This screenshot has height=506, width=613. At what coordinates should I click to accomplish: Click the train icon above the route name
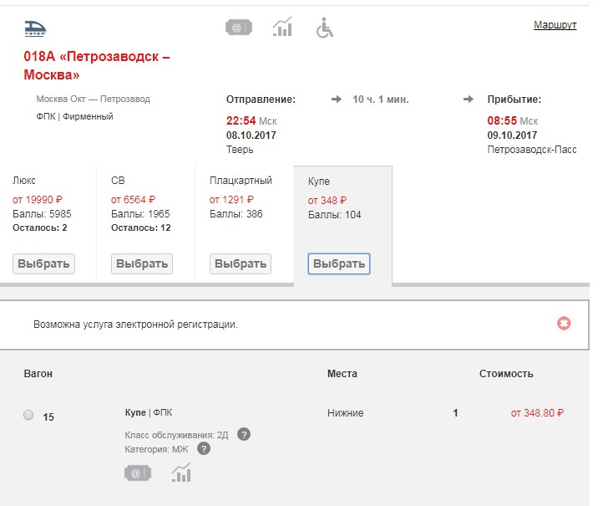click(36, 29)
